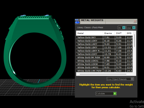
Task: Click the Metal Weights flask icon
Action: 77,21
